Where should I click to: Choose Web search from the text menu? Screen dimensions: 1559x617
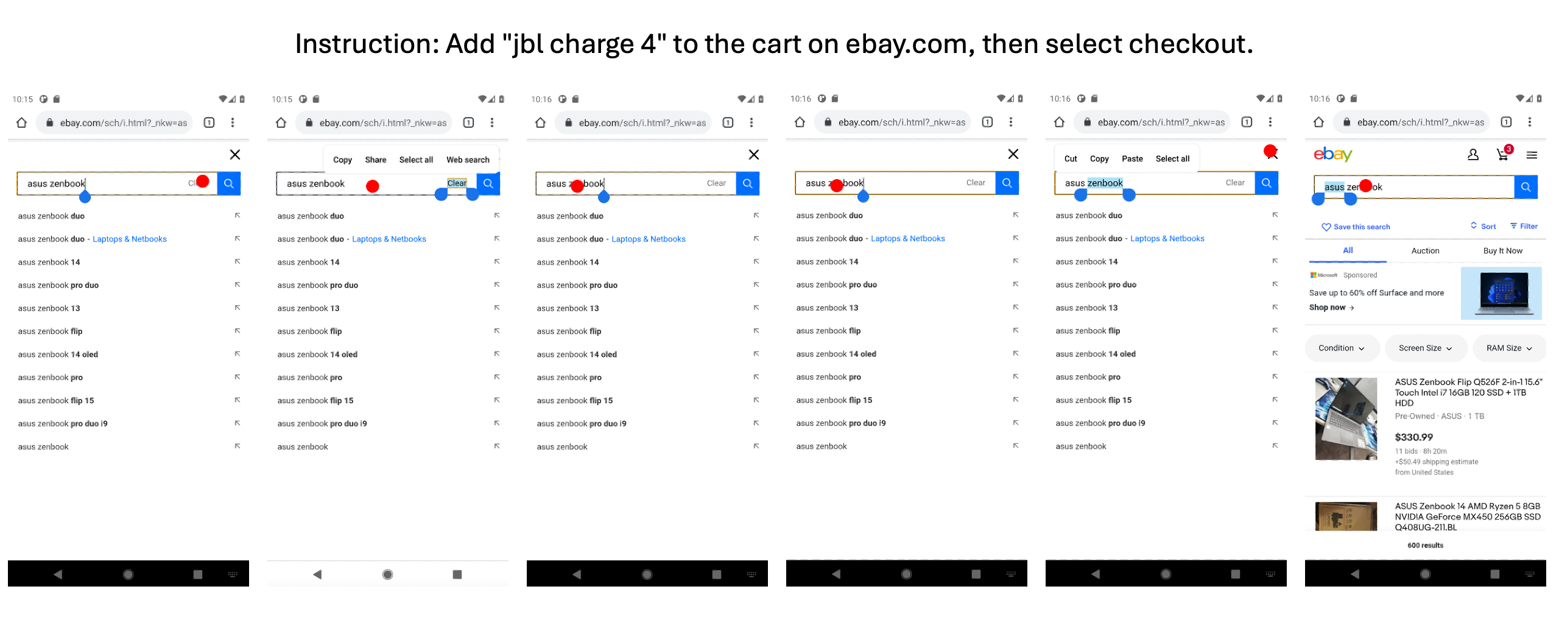pyautogui.click(x=468, y=160)
